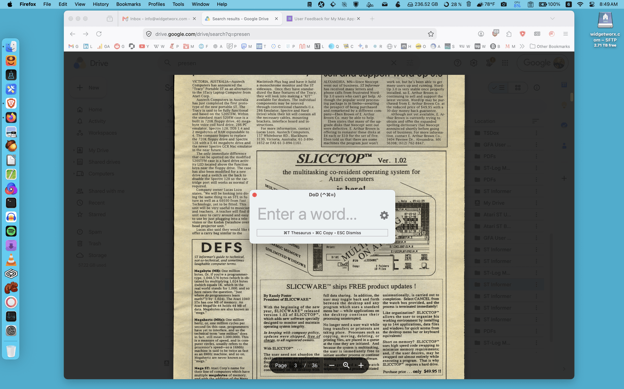This screenshot has width=624, height=389.
Task: Go back to previous page
Action: (73, 34)
